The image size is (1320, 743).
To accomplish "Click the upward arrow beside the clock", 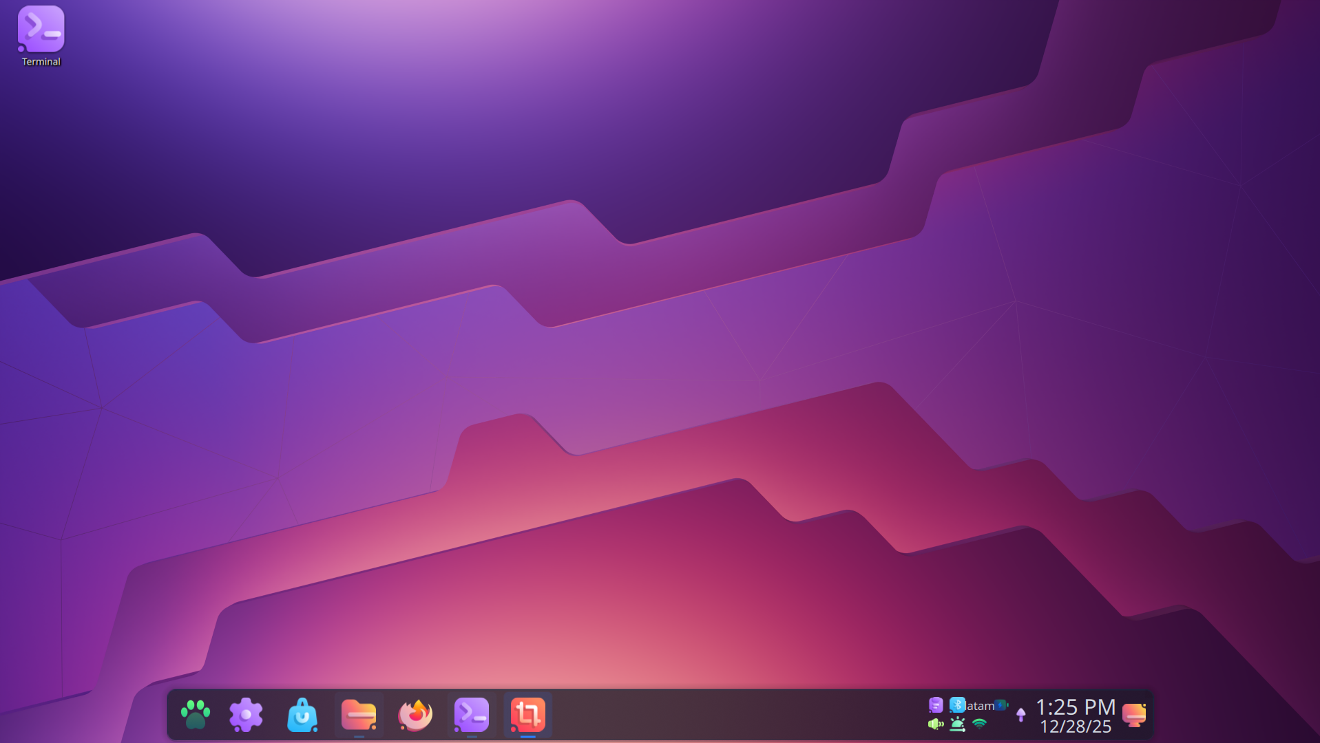I will 1021,715.
